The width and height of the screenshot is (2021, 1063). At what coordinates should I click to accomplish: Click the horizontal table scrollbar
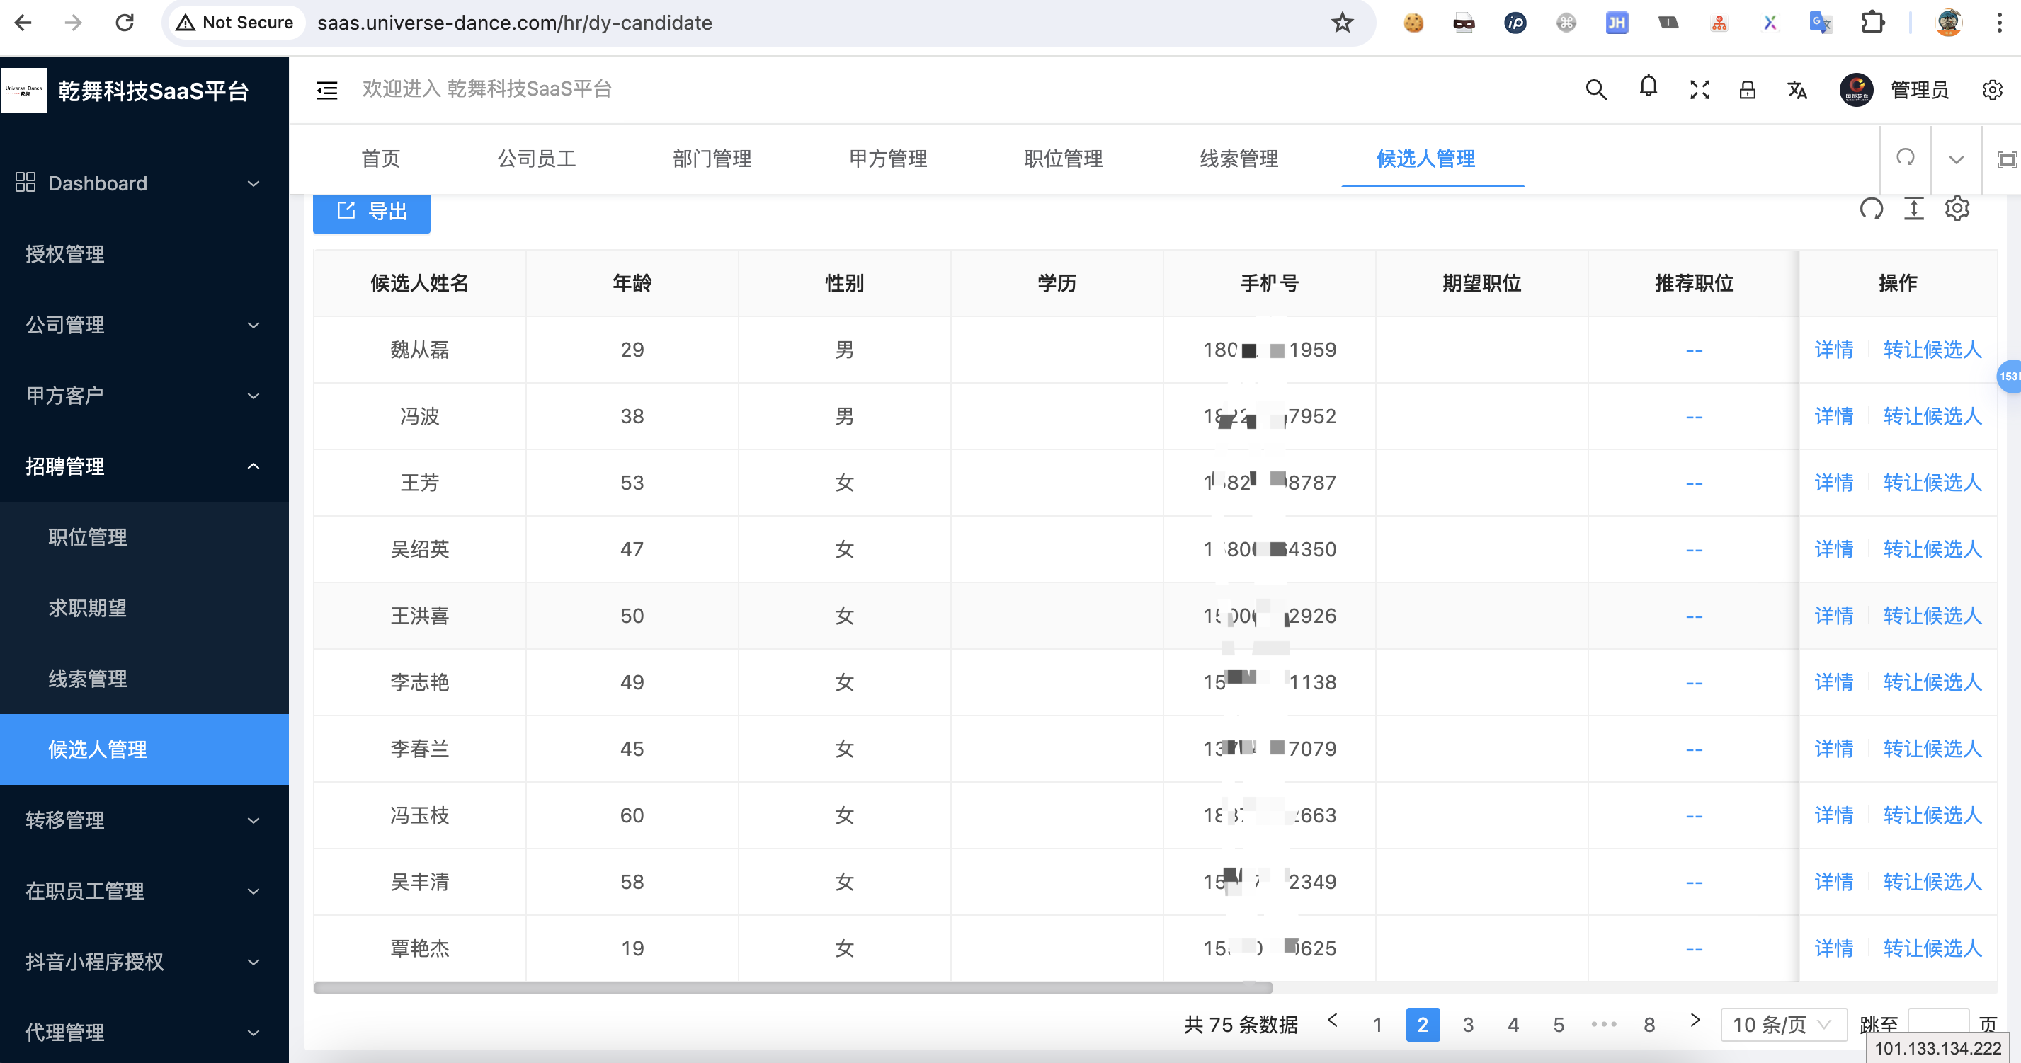tap(792, 988)
